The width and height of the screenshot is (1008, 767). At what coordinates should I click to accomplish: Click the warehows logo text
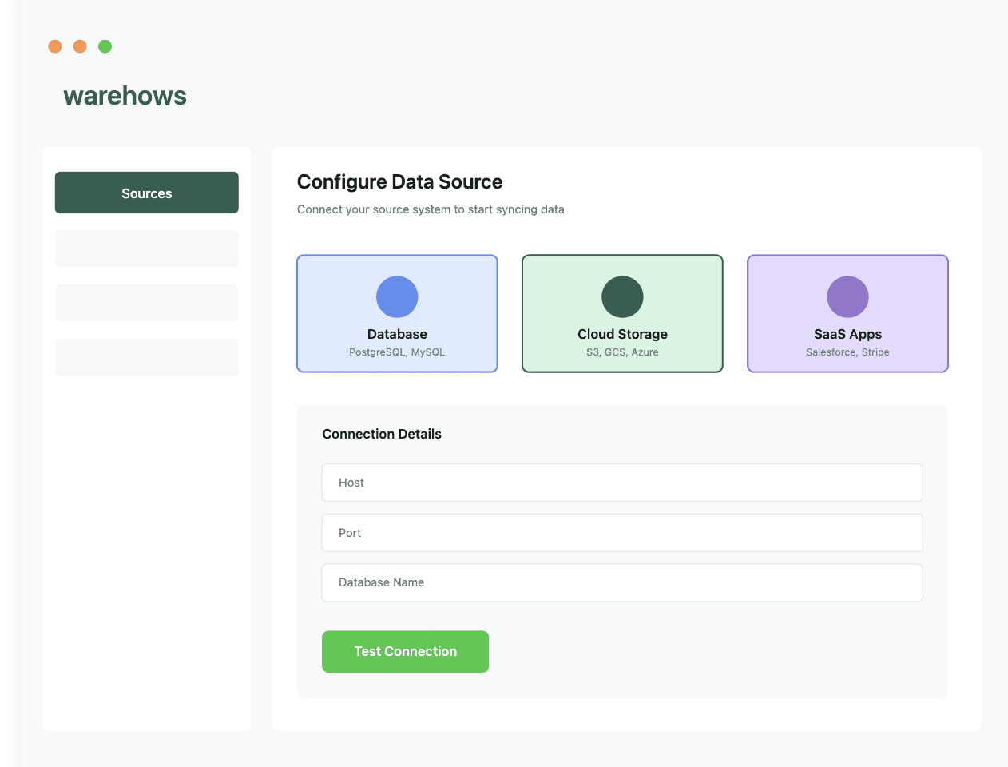(125, 96)
